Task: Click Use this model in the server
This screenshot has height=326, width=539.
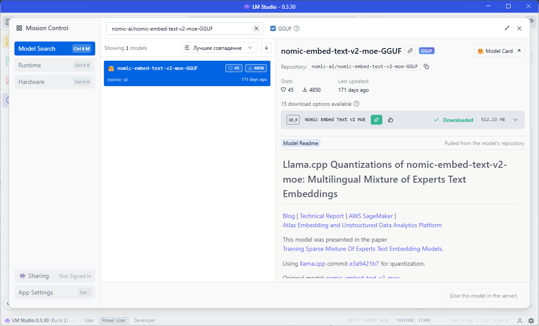Action: point(484,296)
